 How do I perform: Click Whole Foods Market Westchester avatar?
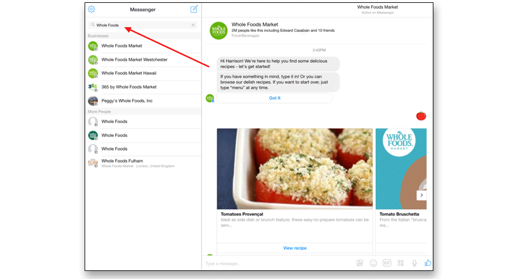(x=93, y=60)
